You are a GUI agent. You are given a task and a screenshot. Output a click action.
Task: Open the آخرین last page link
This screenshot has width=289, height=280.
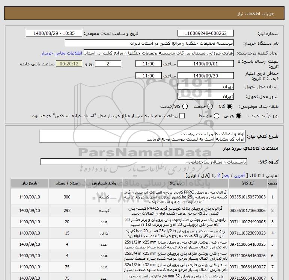tap(239, 176)
